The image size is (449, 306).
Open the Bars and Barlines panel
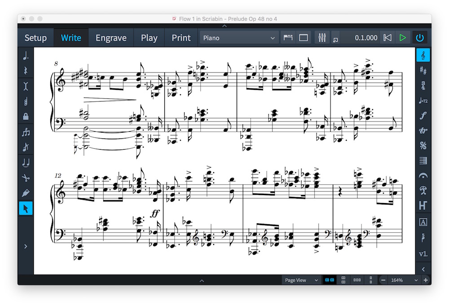pos(423,161)
